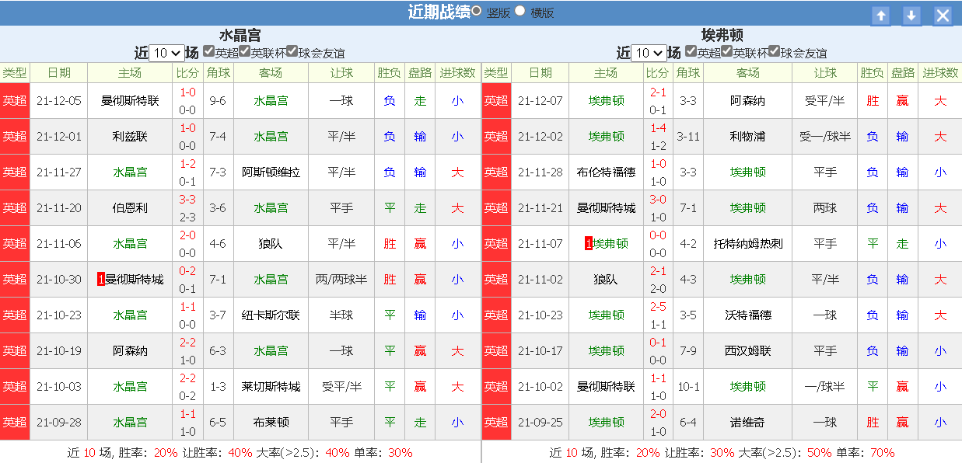Open the match count dropdown under 埃弗顿
The image size is (962, 463).
coord(649,53)
